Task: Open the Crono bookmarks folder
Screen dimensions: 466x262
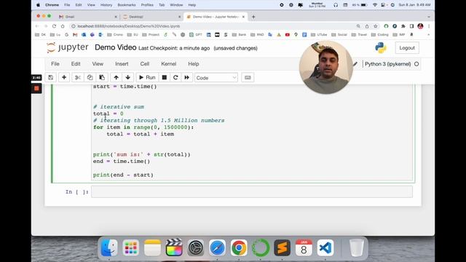Action: point(115,35)
